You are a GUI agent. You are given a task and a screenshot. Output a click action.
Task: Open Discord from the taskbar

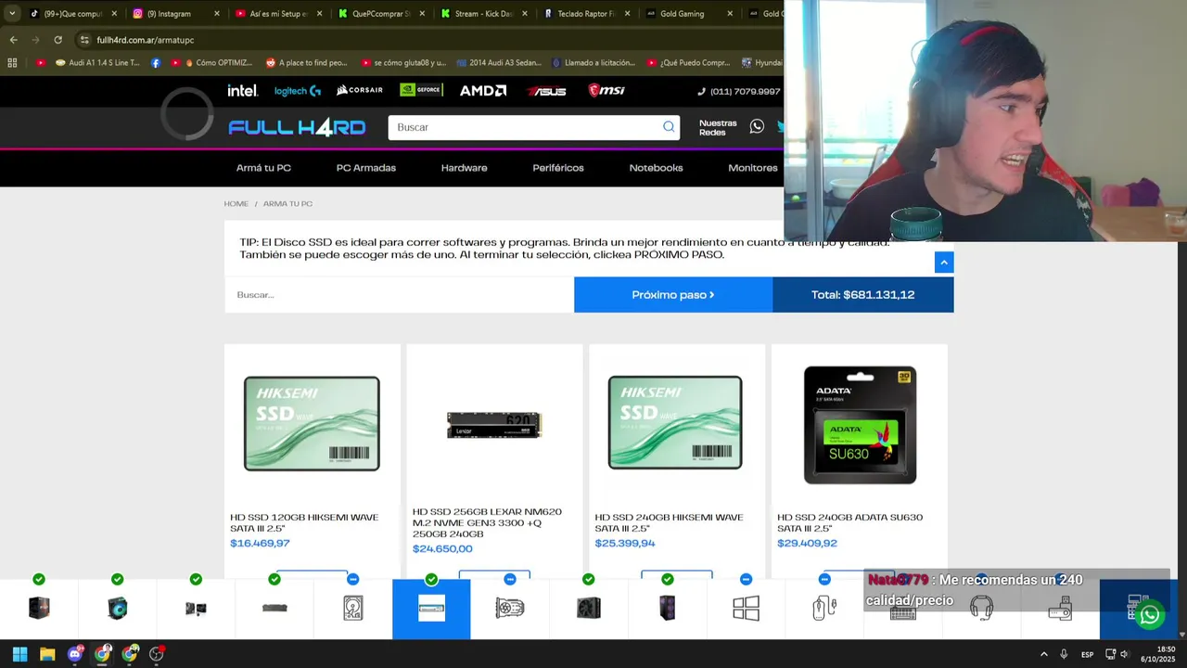point(74,654)
